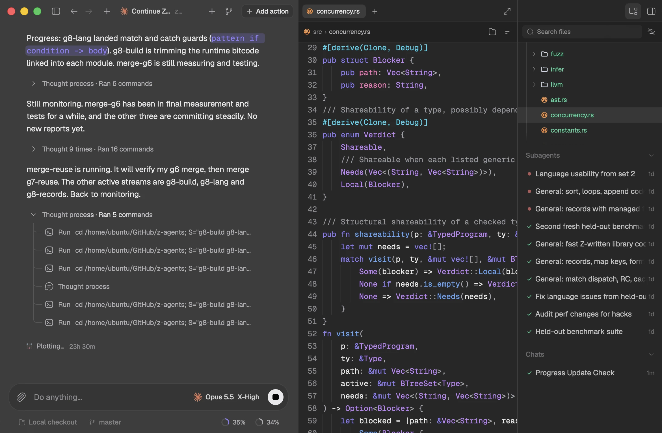662x433 pixels.
Task: Stop the running task with stop button
Action: [x=276, y=397]
